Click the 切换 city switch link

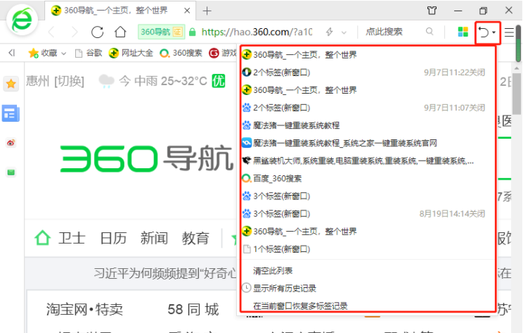pyautogui.click(x=69, y=81)
